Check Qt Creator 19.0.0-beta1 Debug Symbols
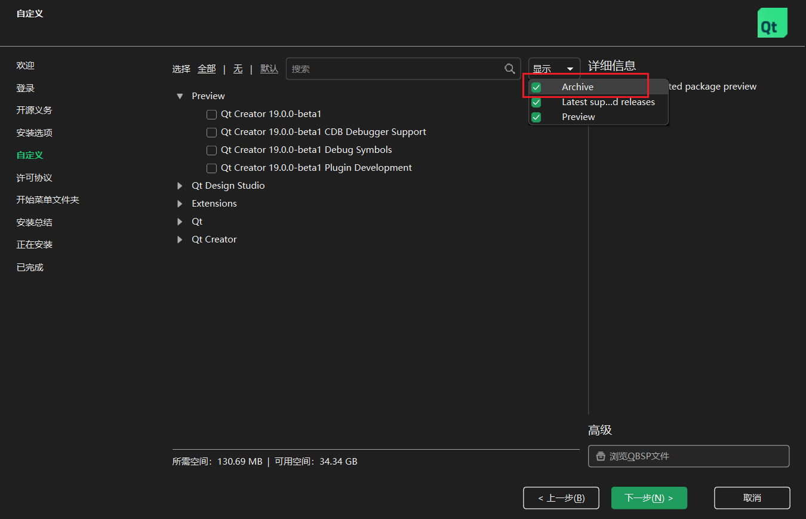 [211, 150]
